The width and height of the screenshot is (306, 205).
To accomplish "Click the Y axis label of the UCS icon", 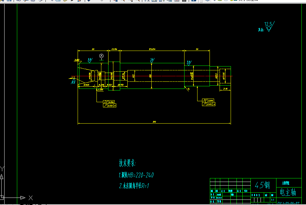I will click(2, 168).
